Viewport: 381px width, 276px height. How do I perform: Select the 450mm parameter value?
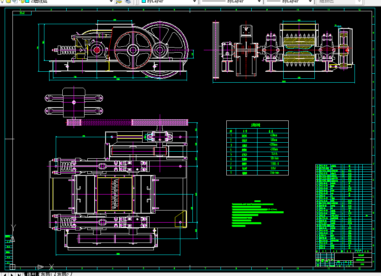click(273, 135)
